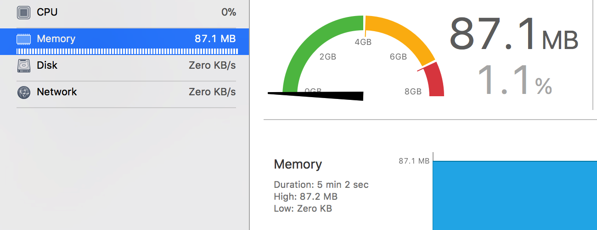Click the 1.1 % usage readout
Image resolution: width=597 pixels, height=230 pixels.
(x=514, y=80)
